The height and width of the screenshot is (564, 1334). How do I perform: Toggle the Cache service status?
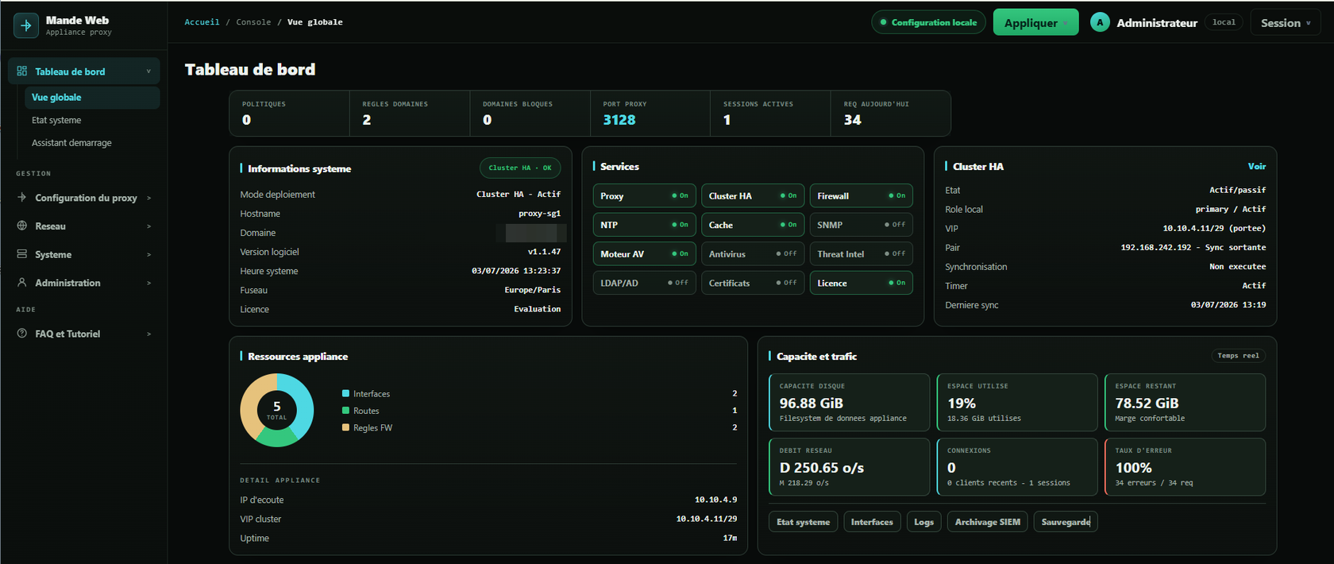[788, 225]
